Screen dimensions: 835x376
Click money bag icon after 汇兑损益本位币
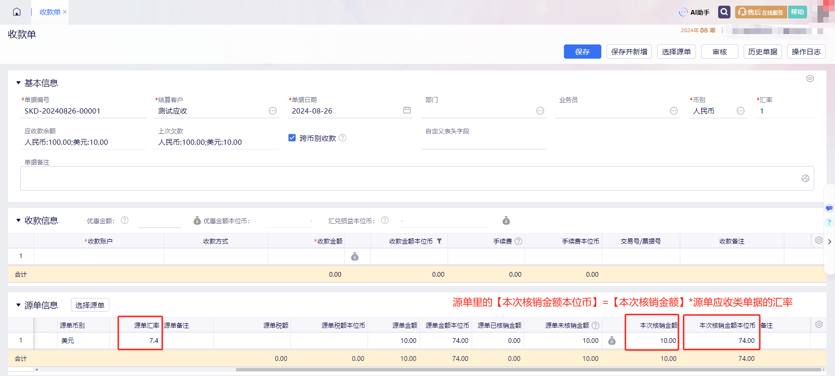pyautogui.click(x=506, y=220)
